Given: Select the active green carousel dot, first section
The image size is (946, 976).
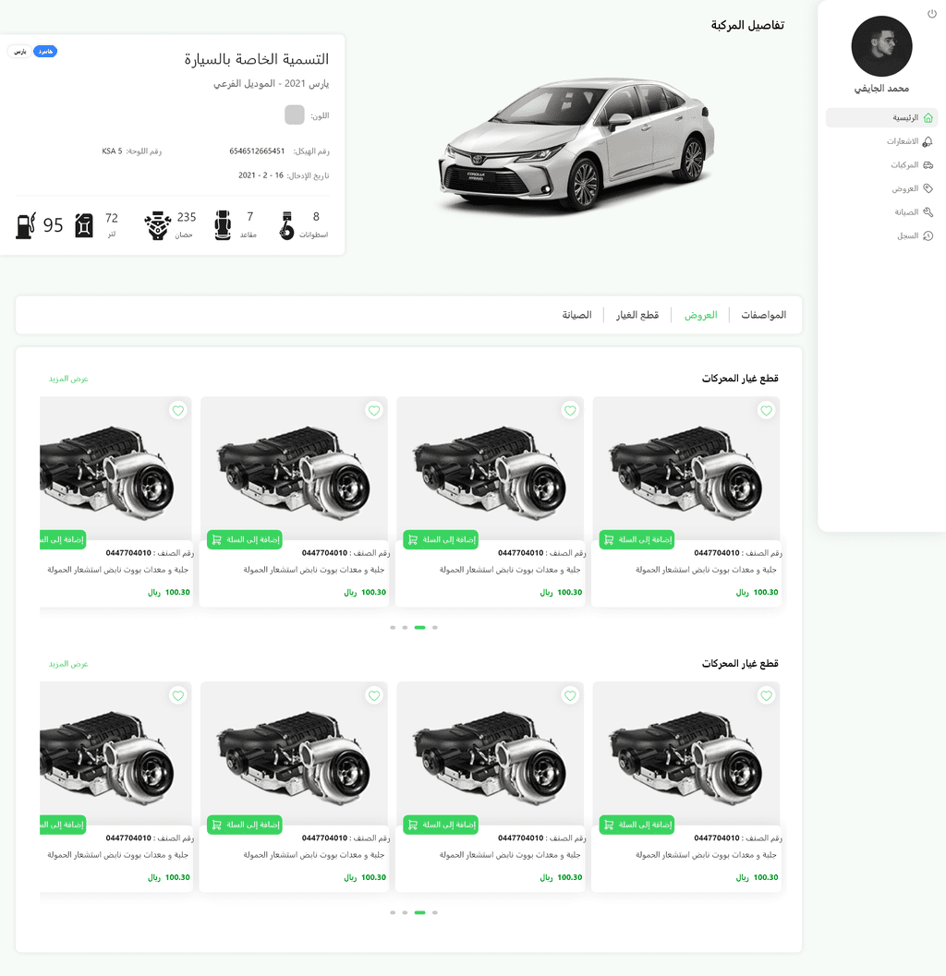Looking at the screenshot, I should pos(419,628).
